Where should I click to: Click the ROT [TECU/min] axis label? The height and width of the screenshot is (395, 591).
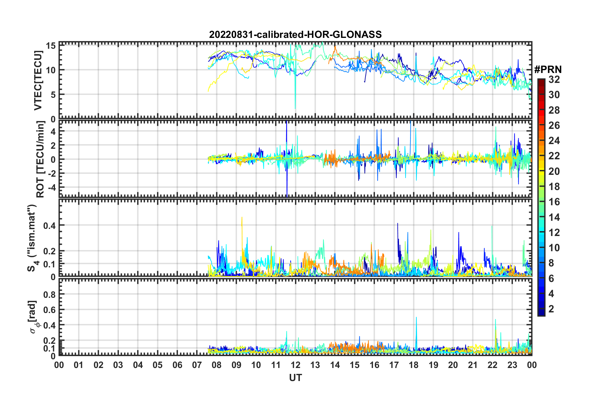click(x=40, y=159)
